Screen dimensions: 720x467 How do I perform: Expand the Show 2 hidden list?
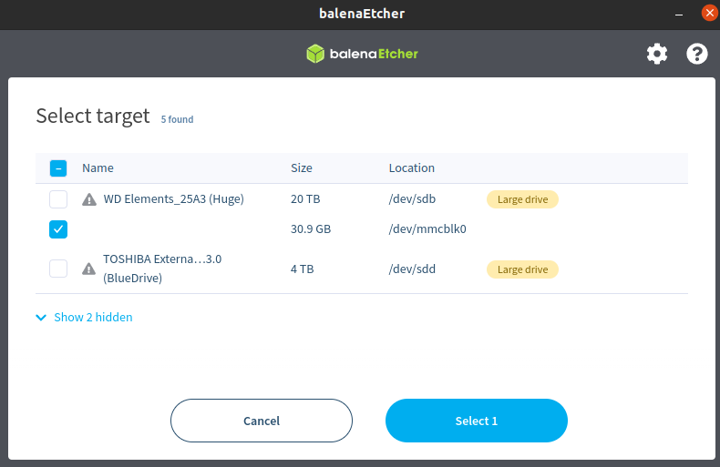93,318
